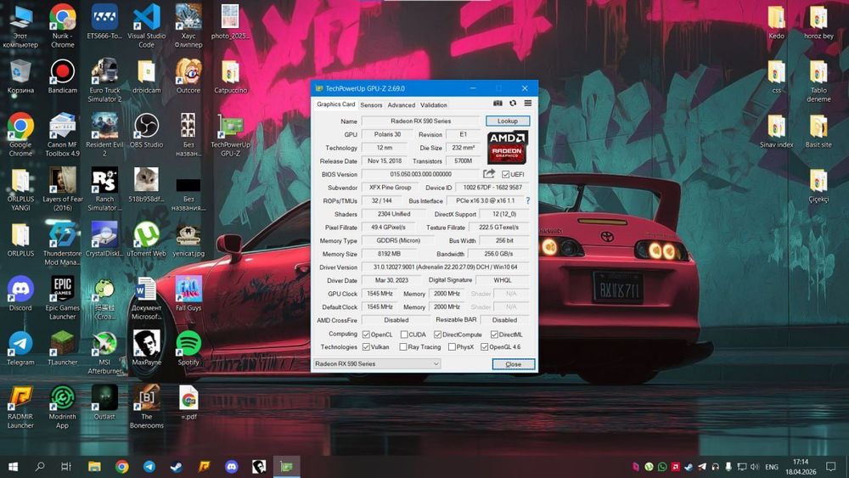Open the notification center
Image resolution: width=849 pixels, height=478 pixels.
coord(830,467)
